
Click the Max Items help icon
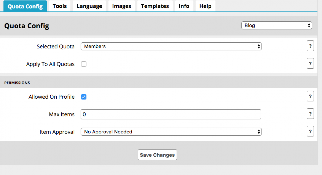coord(310,114)
